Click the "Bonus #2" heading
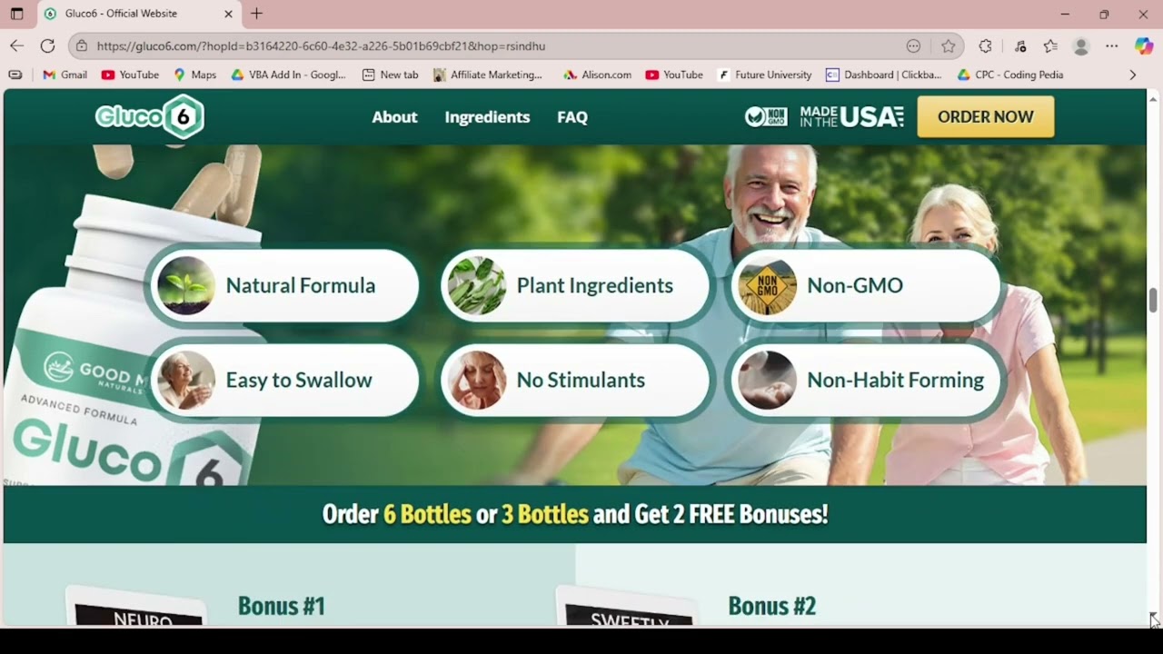This screenshot has height=654, width=1163. (x=772, y=606)
